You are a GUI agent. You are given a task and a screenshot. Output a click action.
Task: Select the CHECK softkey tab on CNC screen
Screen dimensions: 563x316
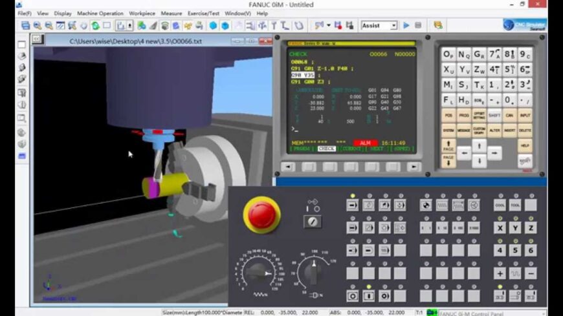coord(326,149)
